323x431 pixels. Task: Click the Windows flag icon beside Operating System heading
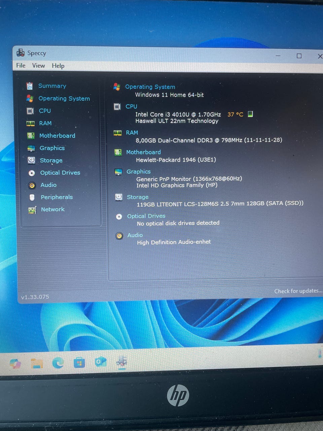(117, 87)
